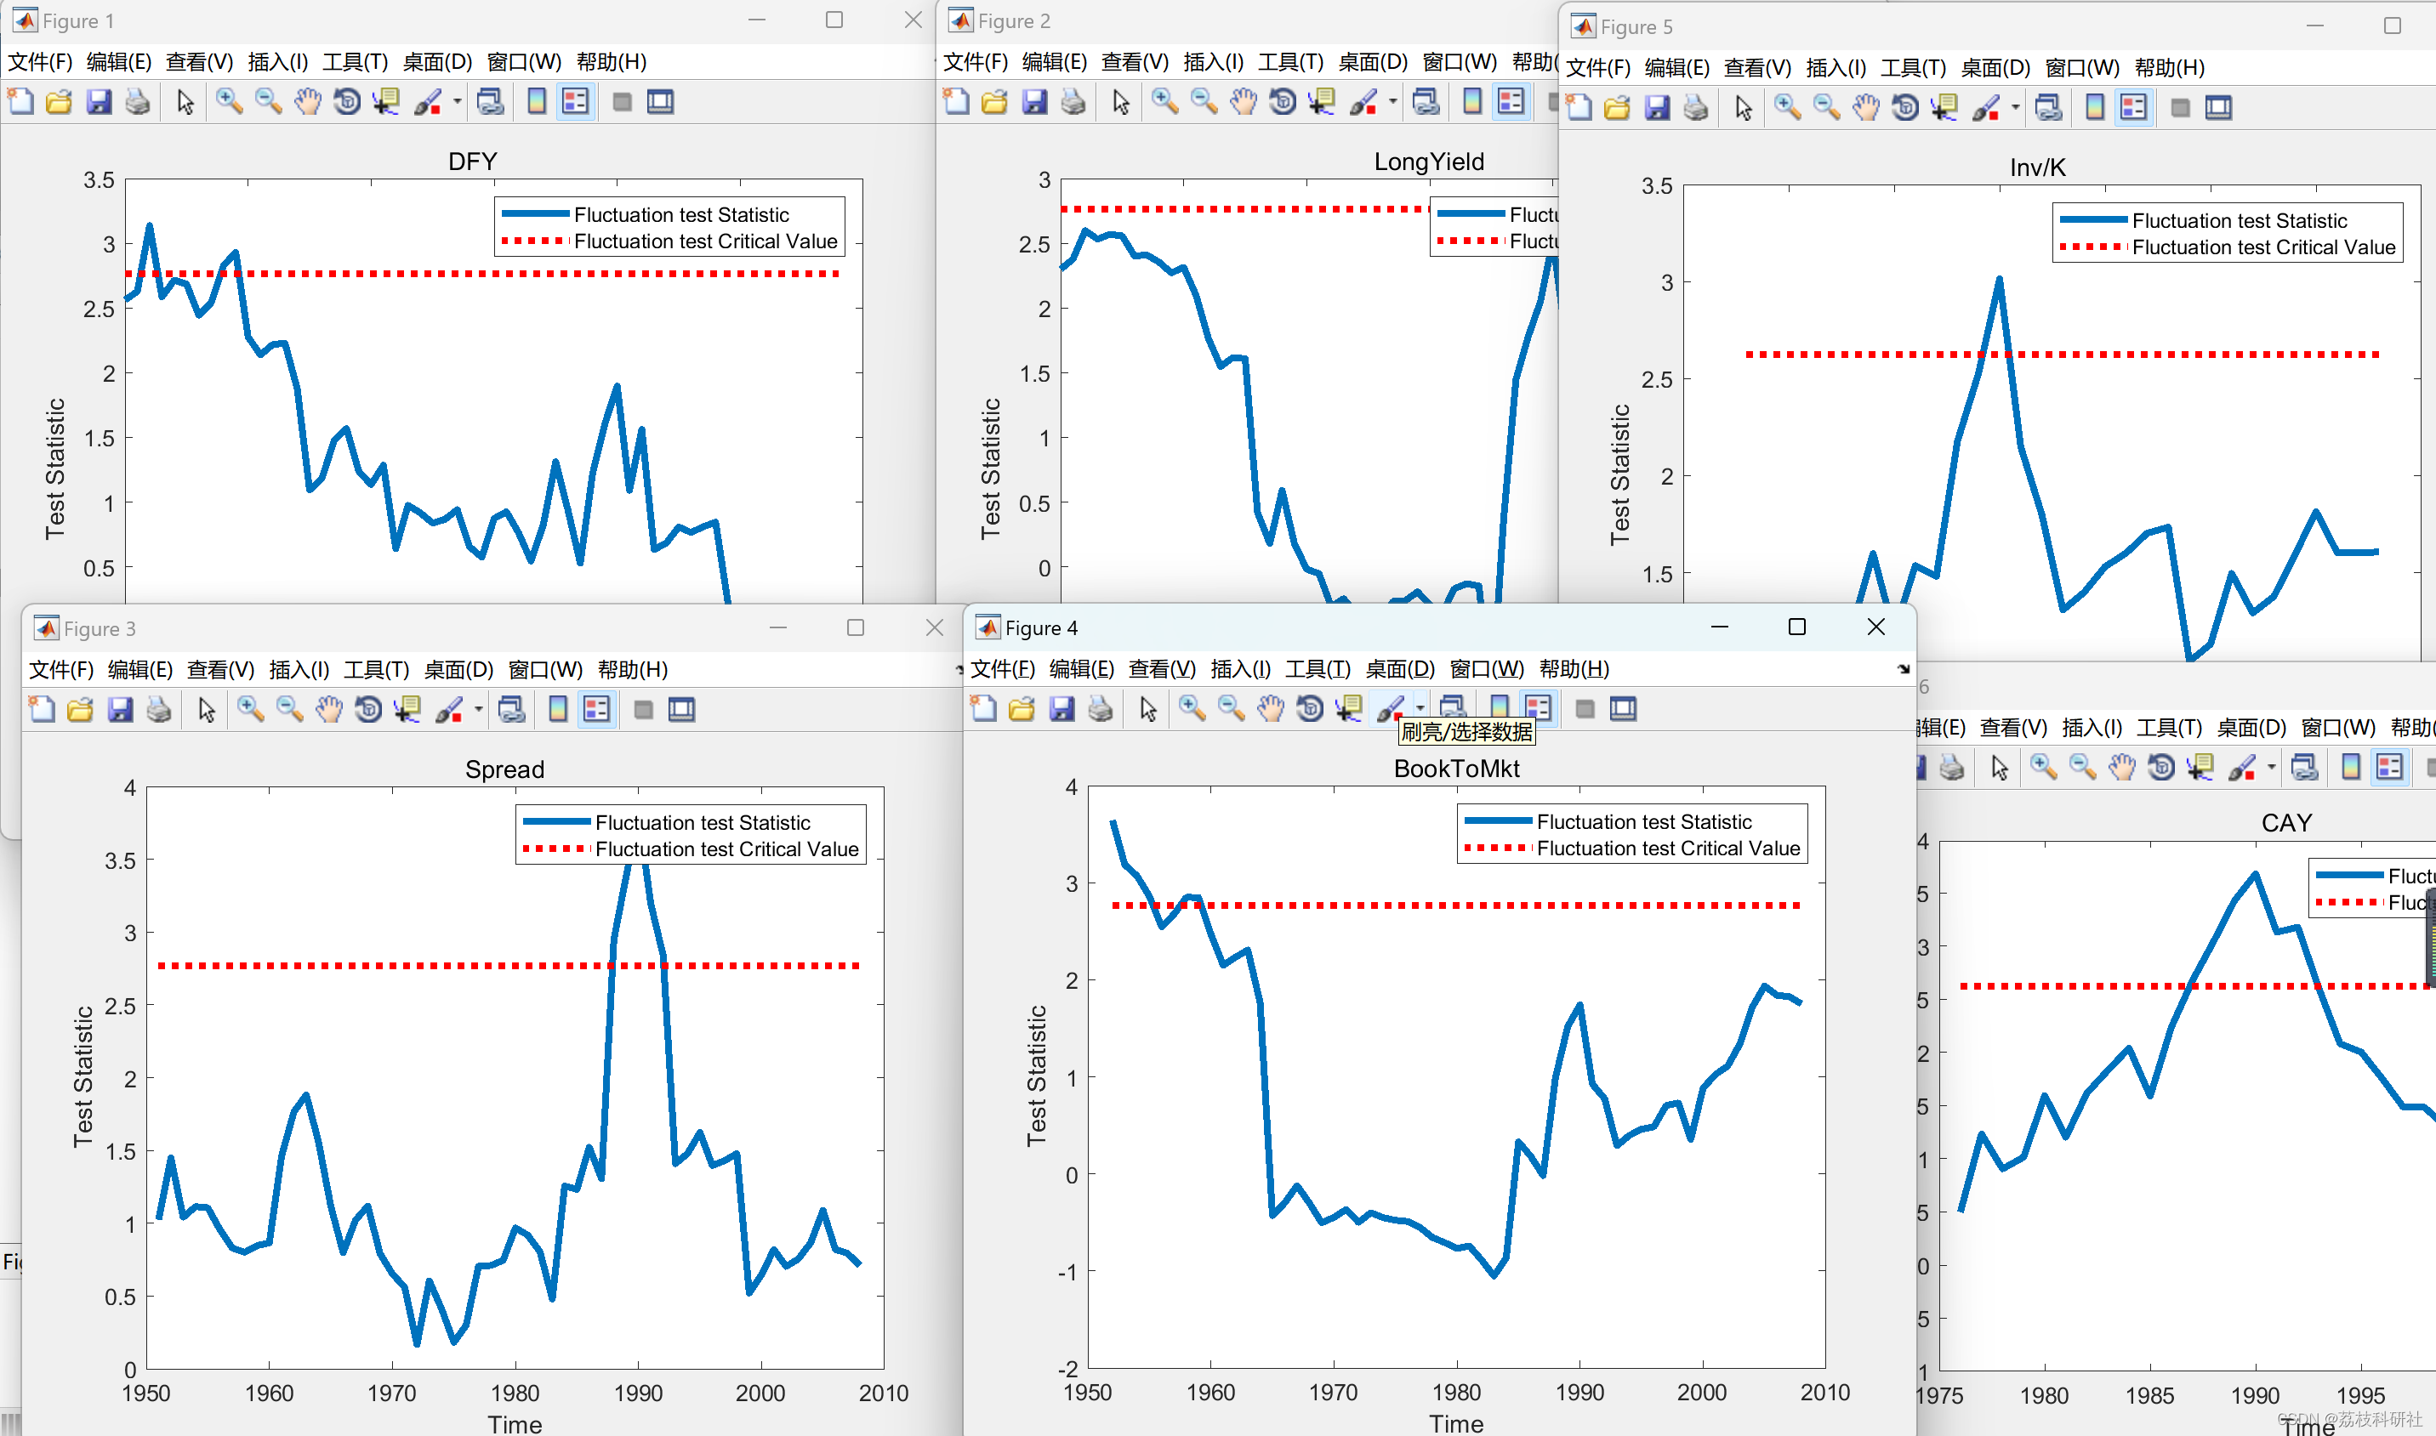Click Zoom Out icon in Figure 4 toolbar
The height and width of the screenshot is (1436, 2436).
1231,708
